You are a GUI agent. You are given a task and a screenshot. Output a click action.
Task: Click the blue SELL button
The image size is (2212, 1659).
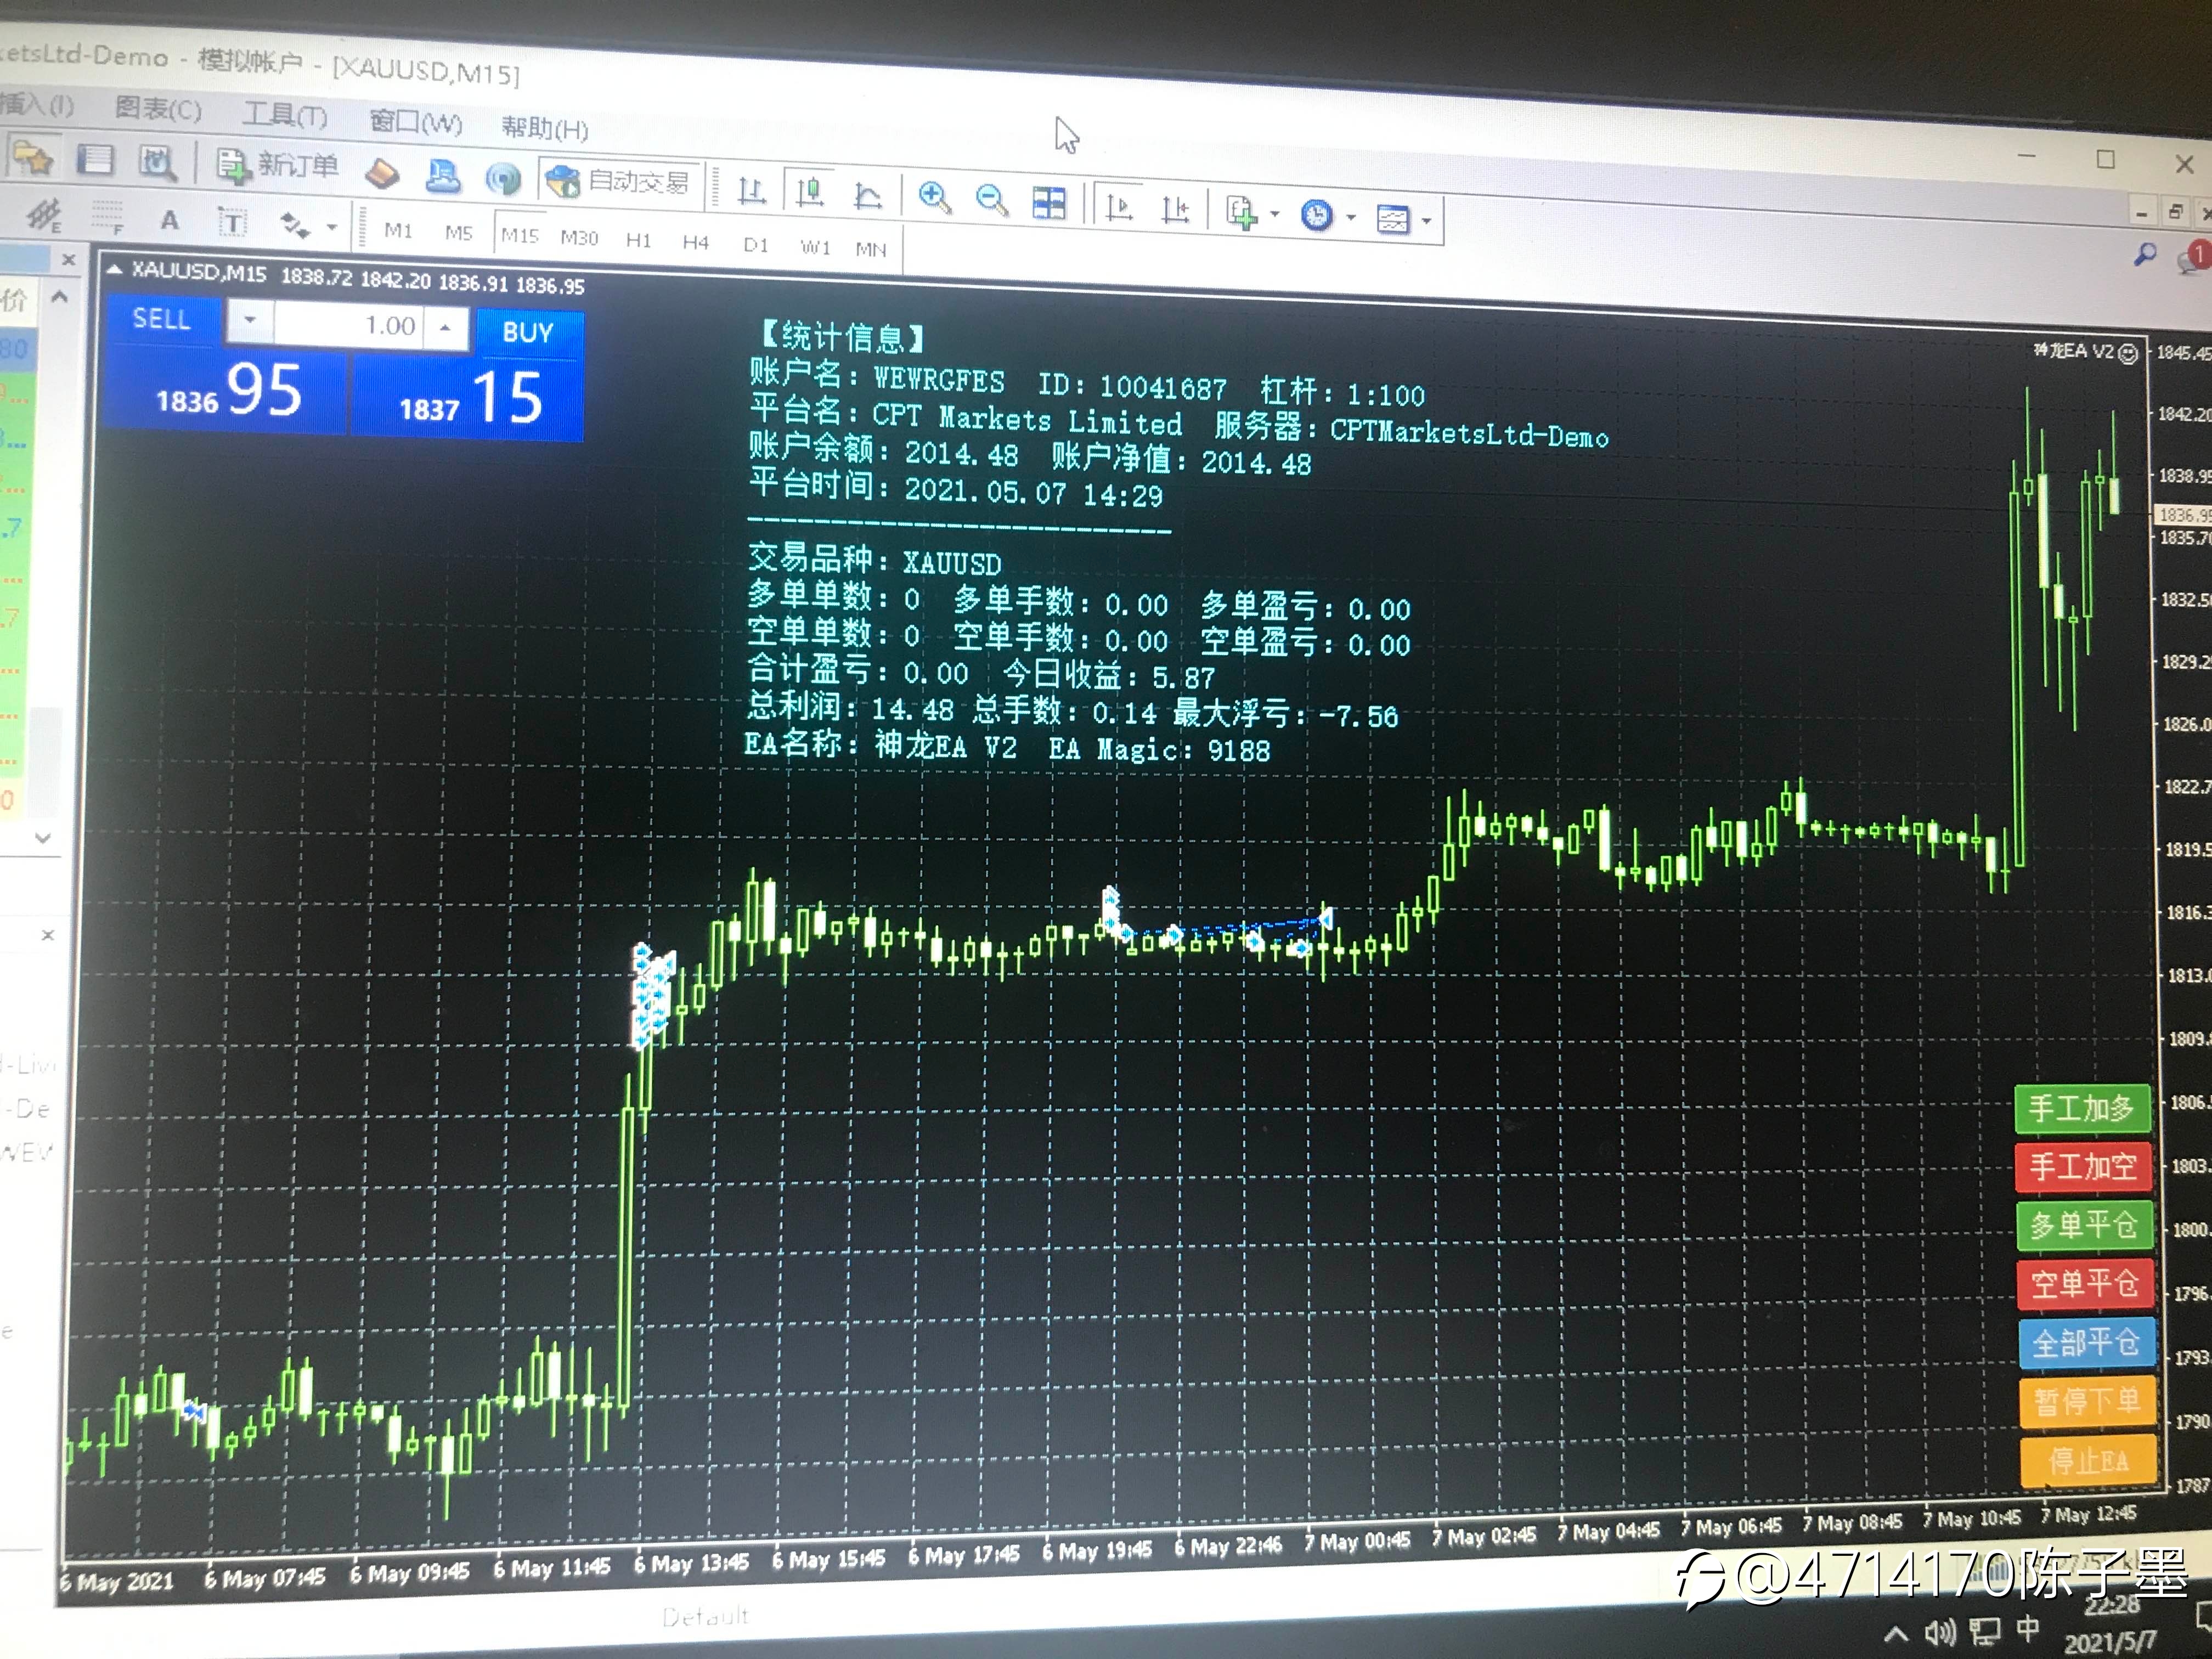point(161,320)
